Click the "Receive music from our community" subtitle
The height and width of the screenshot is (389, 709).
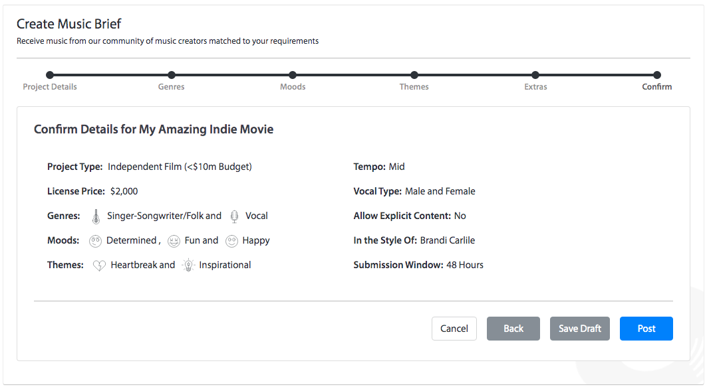click(168, 41)
